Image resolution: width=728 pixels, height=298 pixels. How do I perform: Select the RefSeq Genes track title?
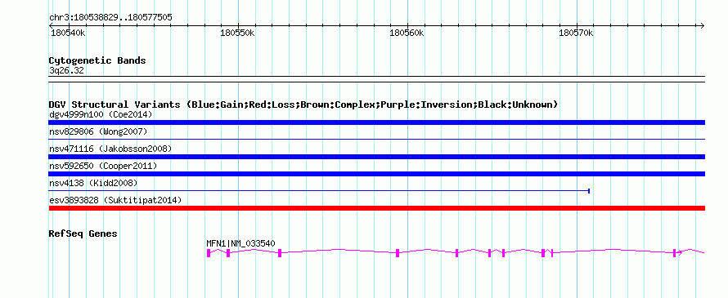tap(83, 234)
